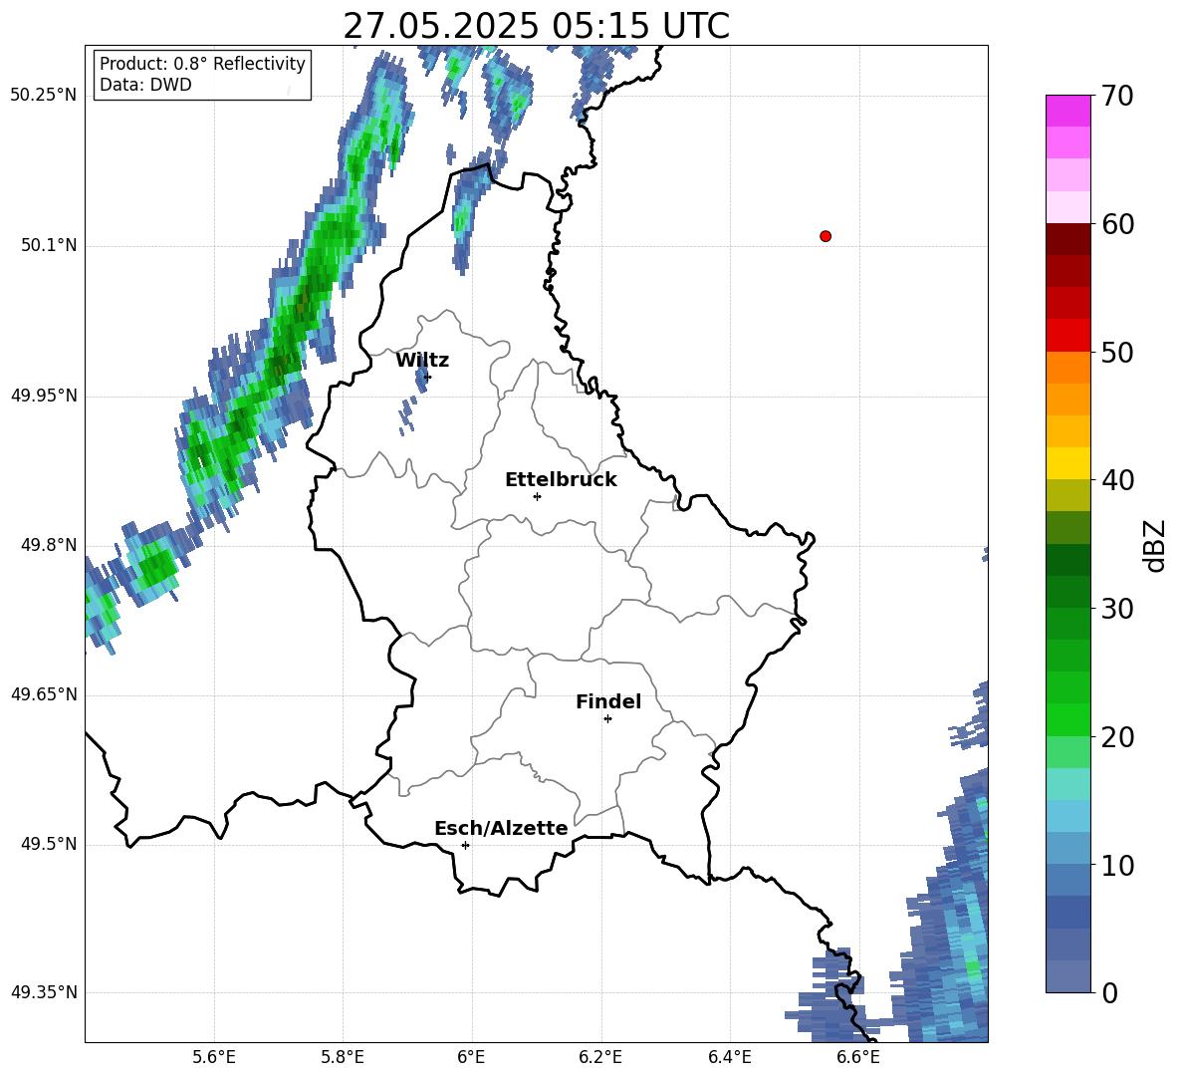Click the colorbar value 60

(1117, 224)
